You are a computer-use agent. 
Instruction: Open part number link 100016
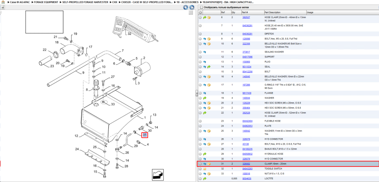[x=246, y=174]
